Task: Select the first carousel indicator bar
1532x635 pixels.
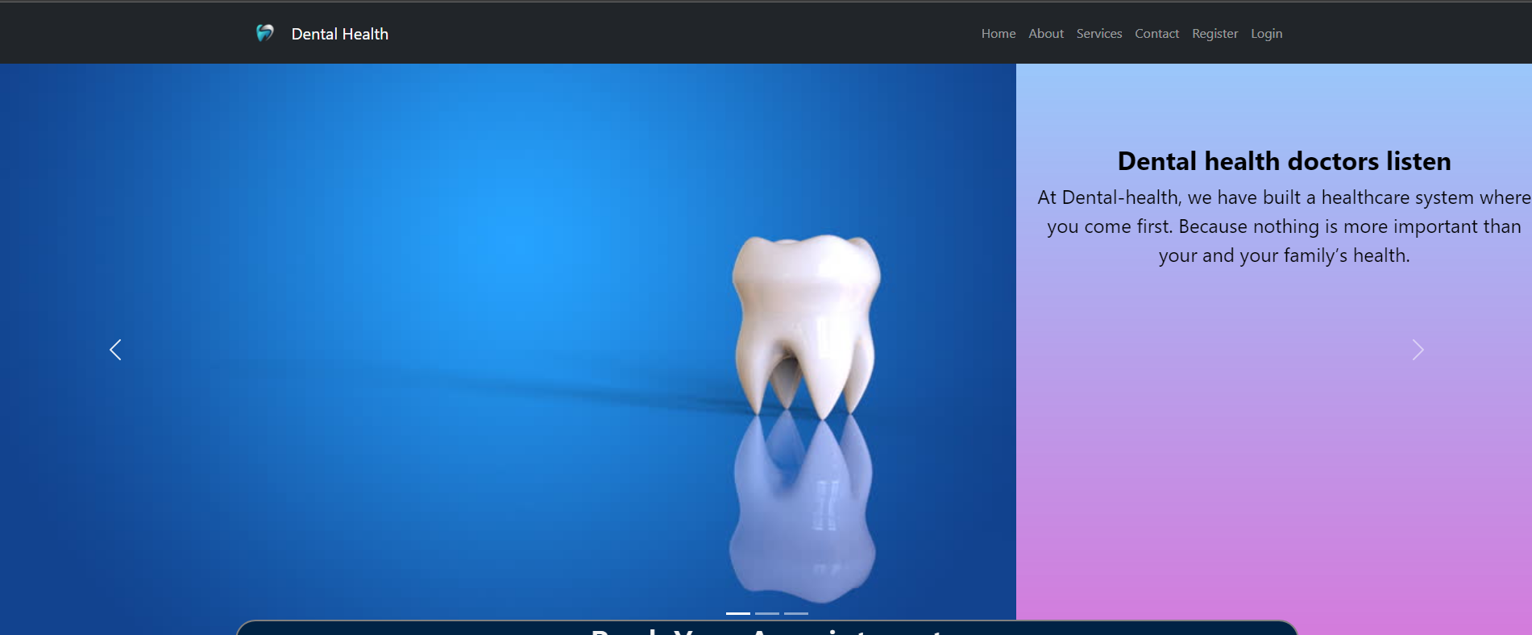Action: (737, 613)
